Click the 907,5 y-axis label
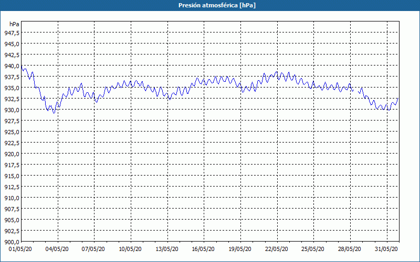This screenshot has width=420, height=262. (12, 209)
